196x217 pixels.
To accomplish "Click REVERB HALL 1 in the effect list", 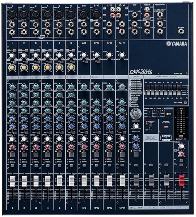I will click(x=136, y=80).
